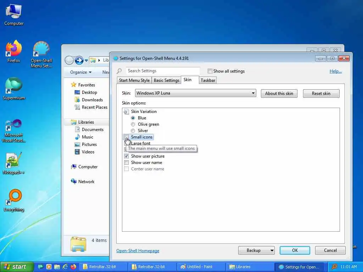The height and width of the screenshot is (272, 363).
Task: Click the search magnifier icon in settings
Action: pyautogui.click(x=119, y=71)
